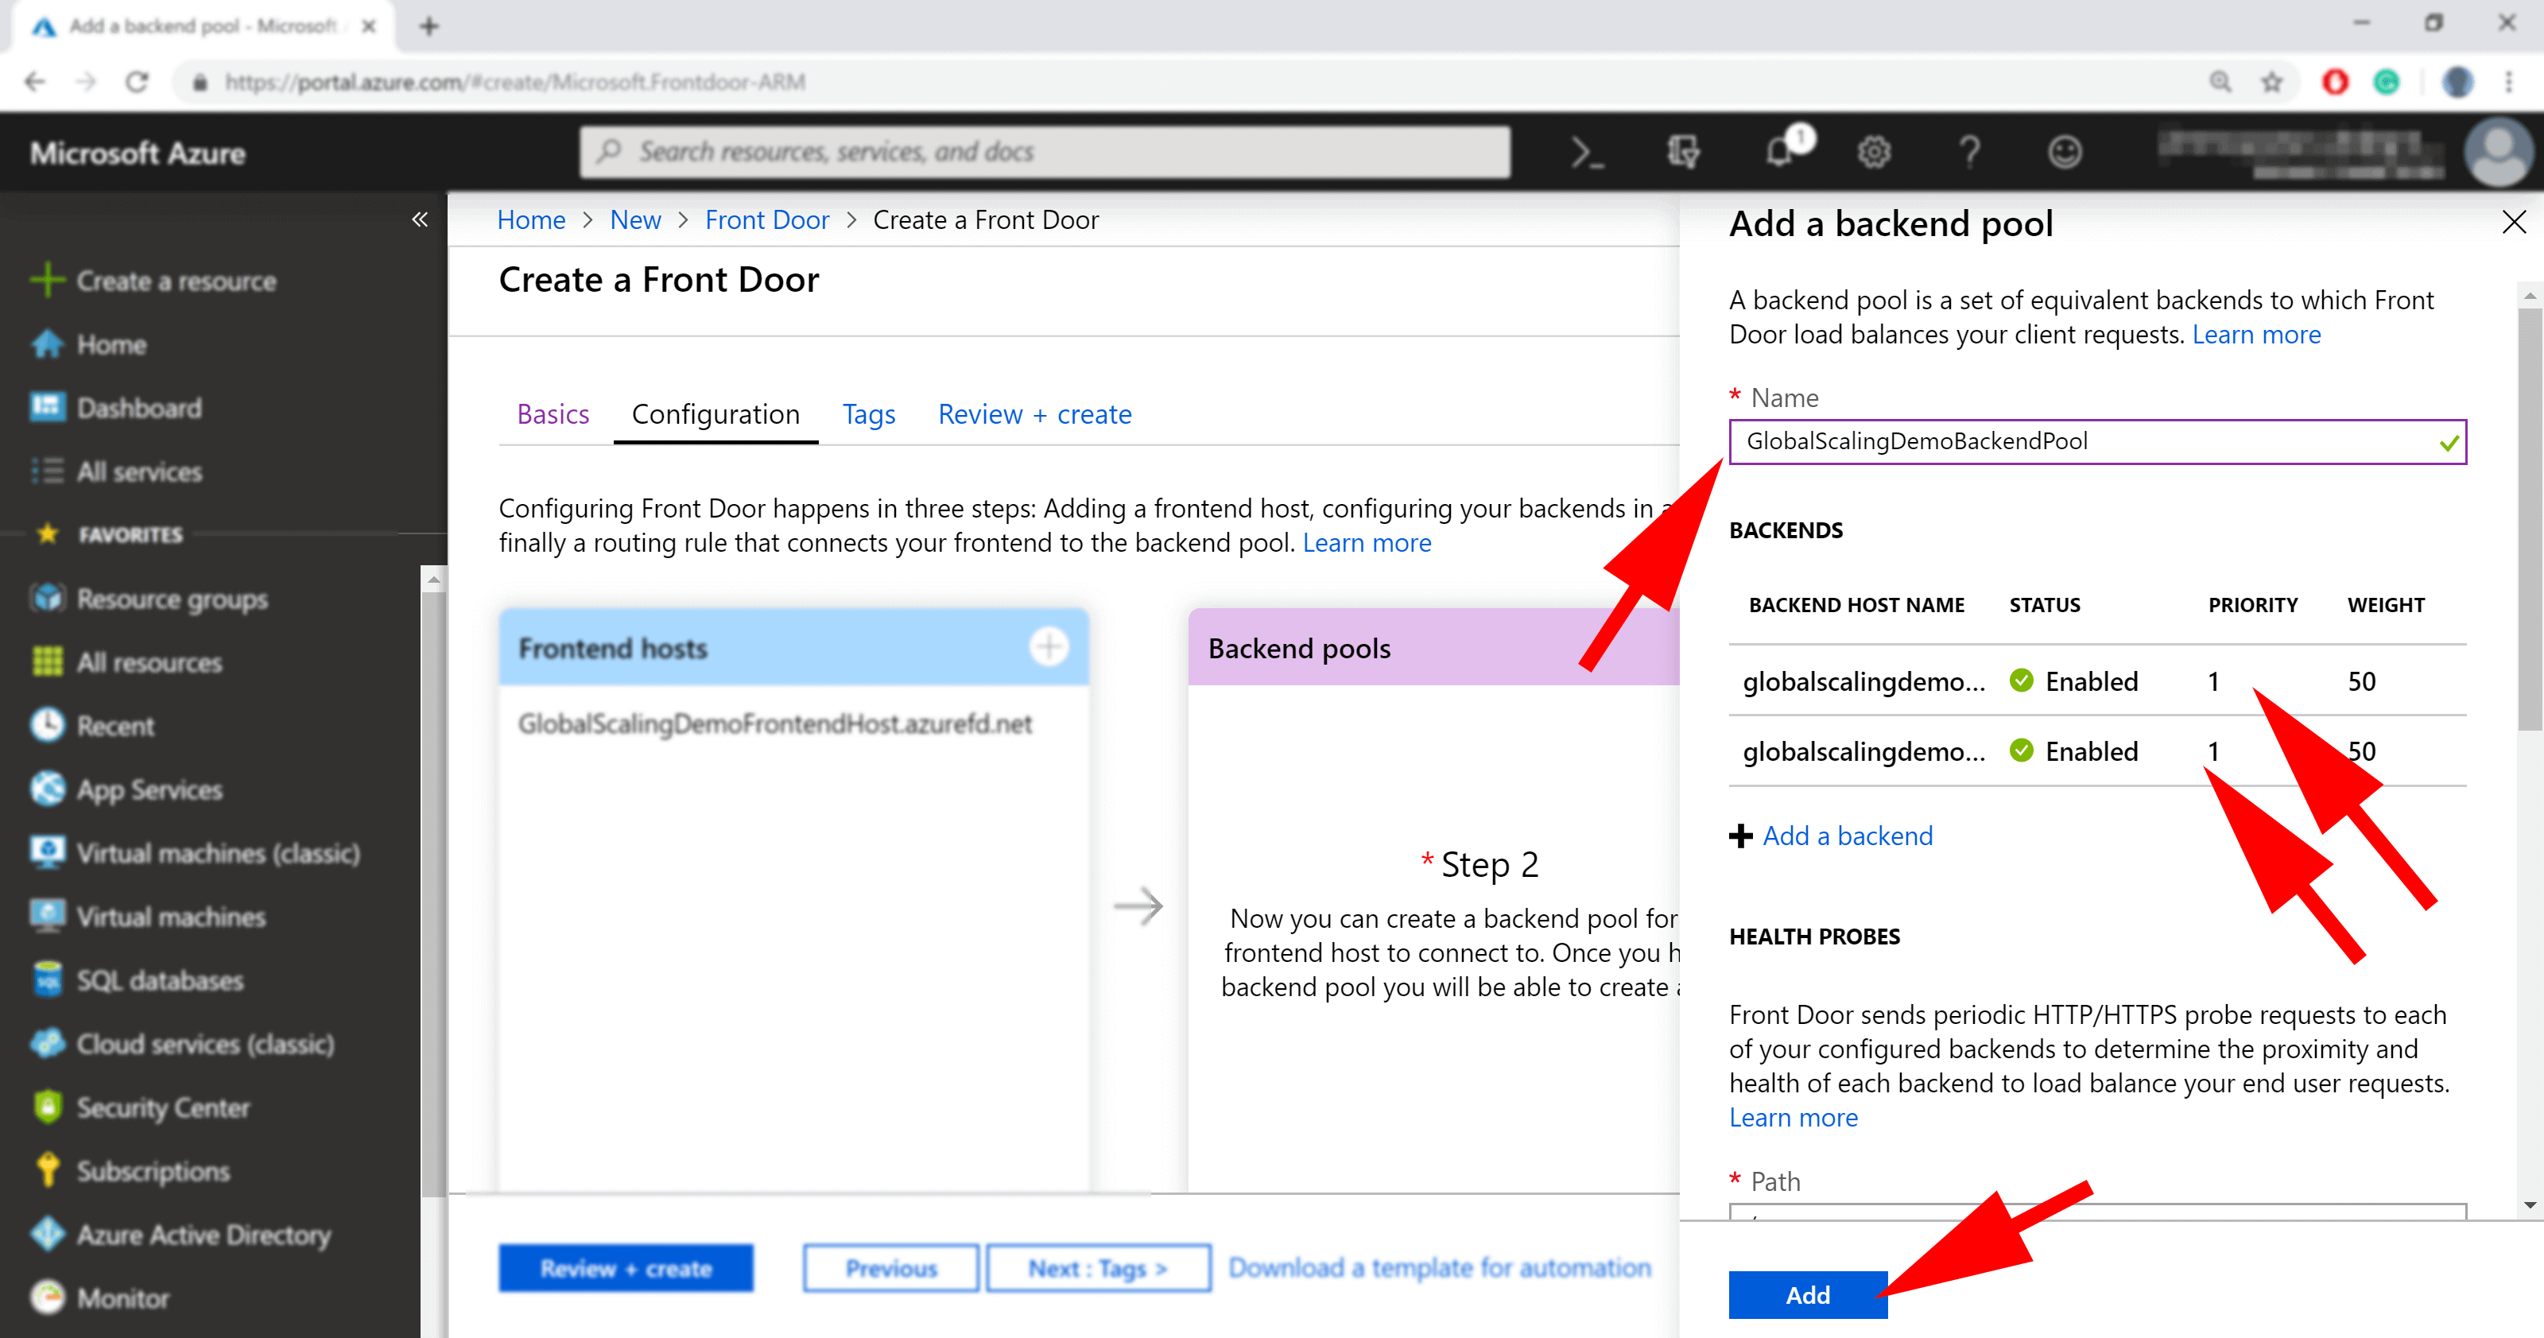
Task: Close the Add a backend pool panel
Action: coord(2513,222)
